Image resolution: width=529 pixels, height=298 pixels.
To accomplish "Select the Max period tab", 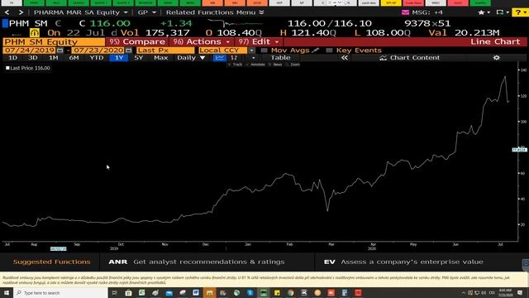I will coord(160,58).
